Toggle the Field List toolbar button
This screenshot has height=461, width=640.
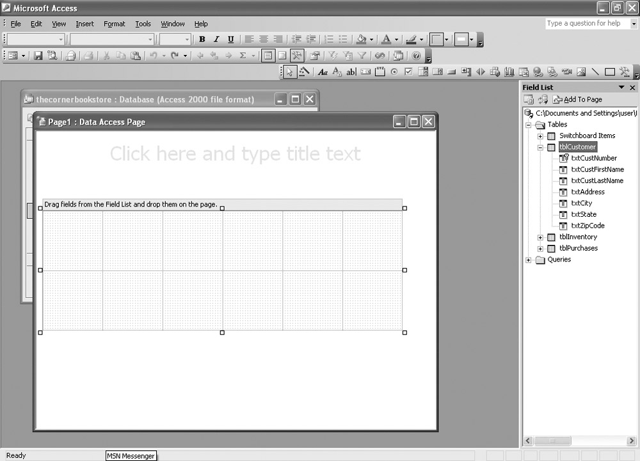coord(268,56)
